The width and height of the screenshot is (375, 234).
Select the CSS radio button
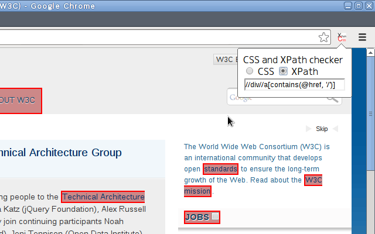(250, 71)
